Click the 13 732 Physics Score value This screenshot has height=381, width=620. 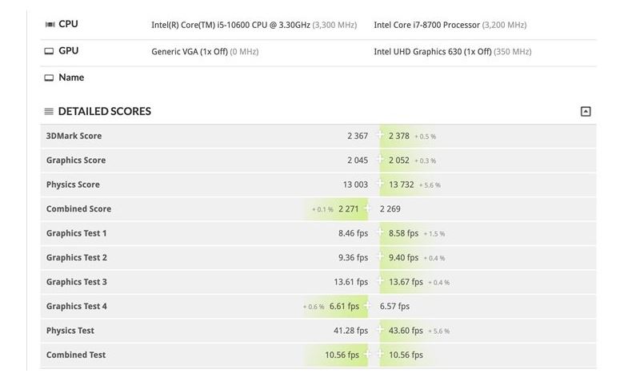pyautogui.click(x=401, y=185)
